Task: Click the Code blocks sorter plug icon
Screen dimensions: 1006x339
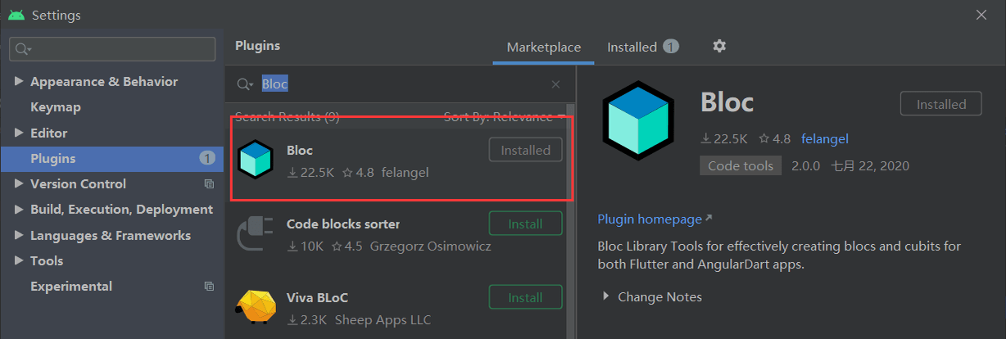Action: (255, 234)
